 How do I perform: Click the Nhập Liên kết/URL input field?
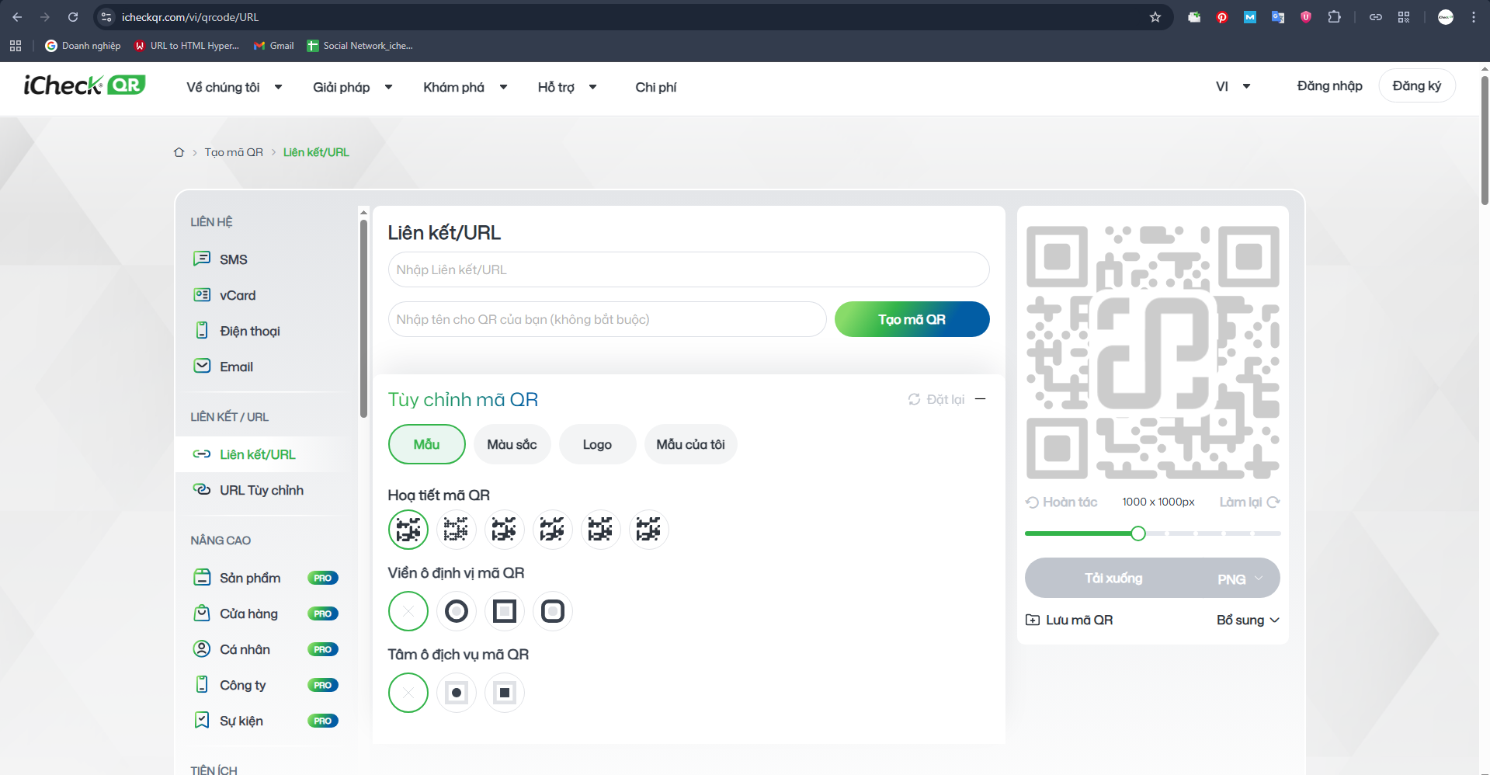(x=689, y=269)
